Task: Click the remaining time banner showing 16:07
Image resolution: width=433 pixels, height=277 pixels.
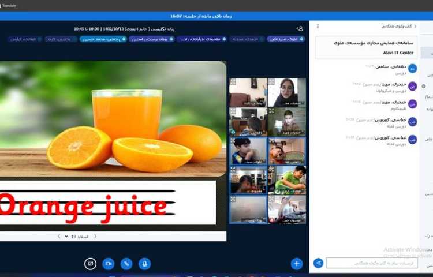Action: [201, 16]
